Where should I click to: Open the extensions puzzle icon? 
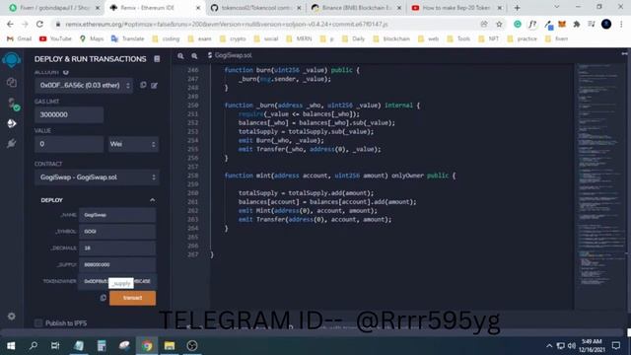[576, 24]
